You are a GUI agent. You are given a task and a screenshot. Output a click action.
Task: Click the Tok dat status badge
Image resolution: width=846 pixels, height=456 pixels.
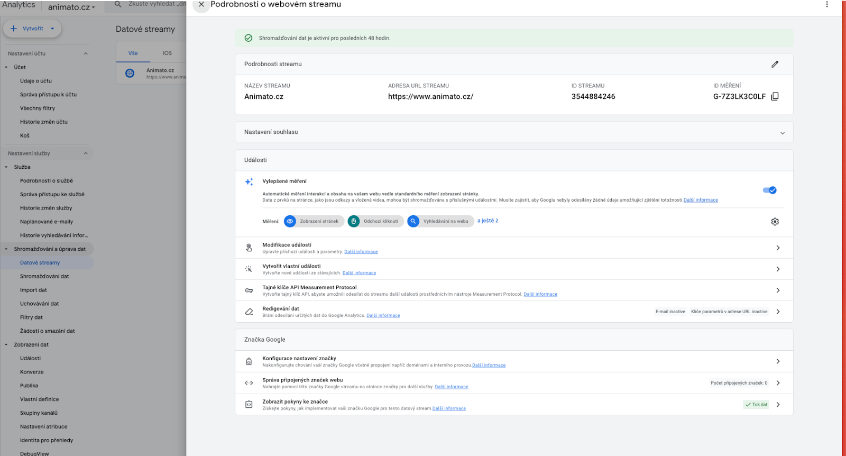click(x=756, y=405)
